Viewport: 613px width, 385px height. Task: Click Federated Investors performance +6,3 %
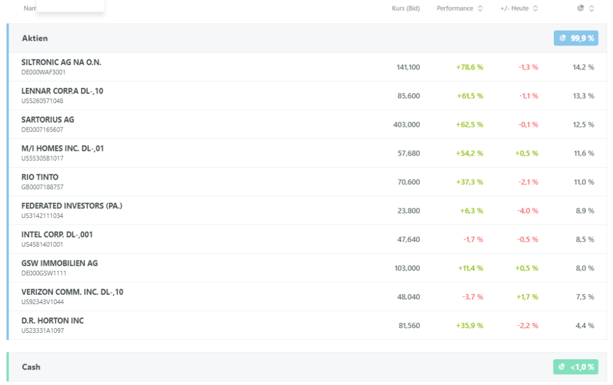(x=472, y=211)
